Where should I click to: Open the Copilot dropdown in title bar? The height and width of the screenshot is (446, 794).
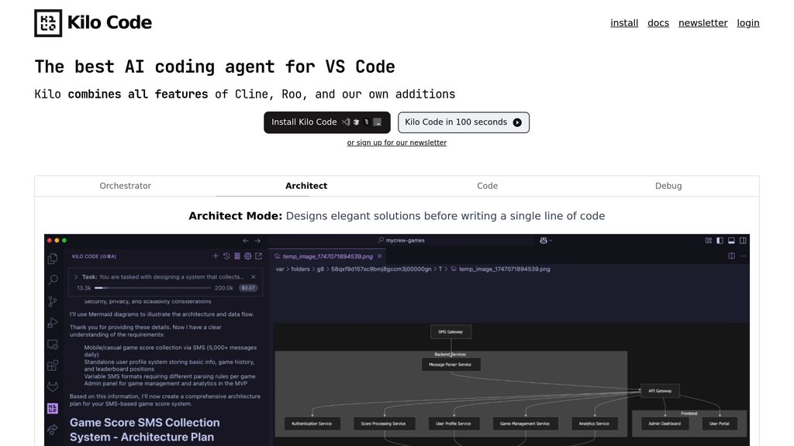547,241
